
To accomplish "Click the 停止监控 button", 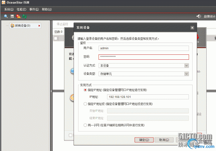I will coord(62,24).
